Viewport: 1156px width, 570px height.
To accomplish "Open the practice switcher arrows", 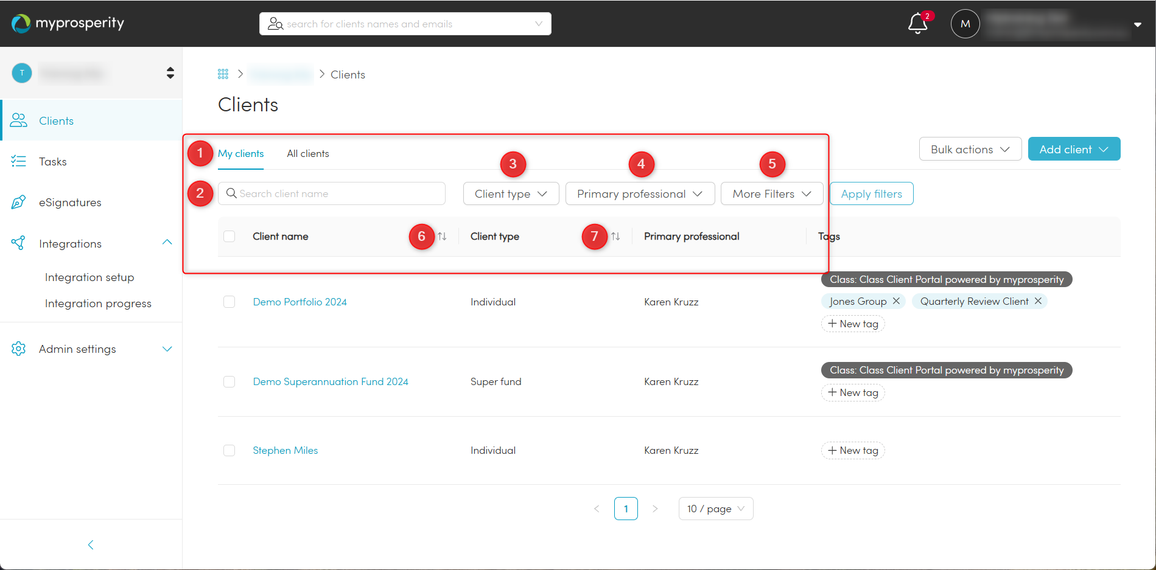I will click(x=170, y=73).
